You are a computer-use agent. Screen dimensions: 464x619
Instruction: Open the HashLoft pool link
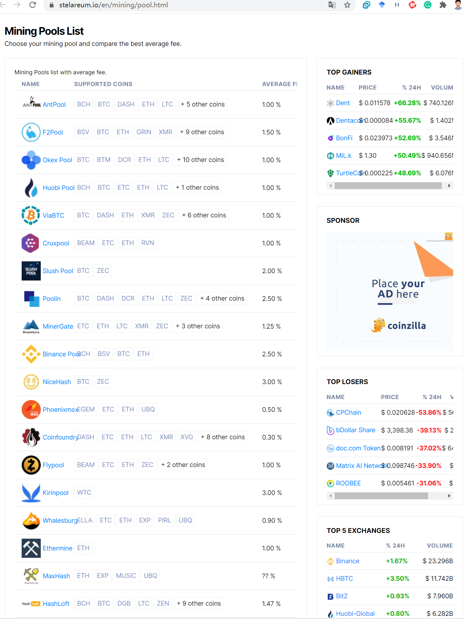click(56, 604)
